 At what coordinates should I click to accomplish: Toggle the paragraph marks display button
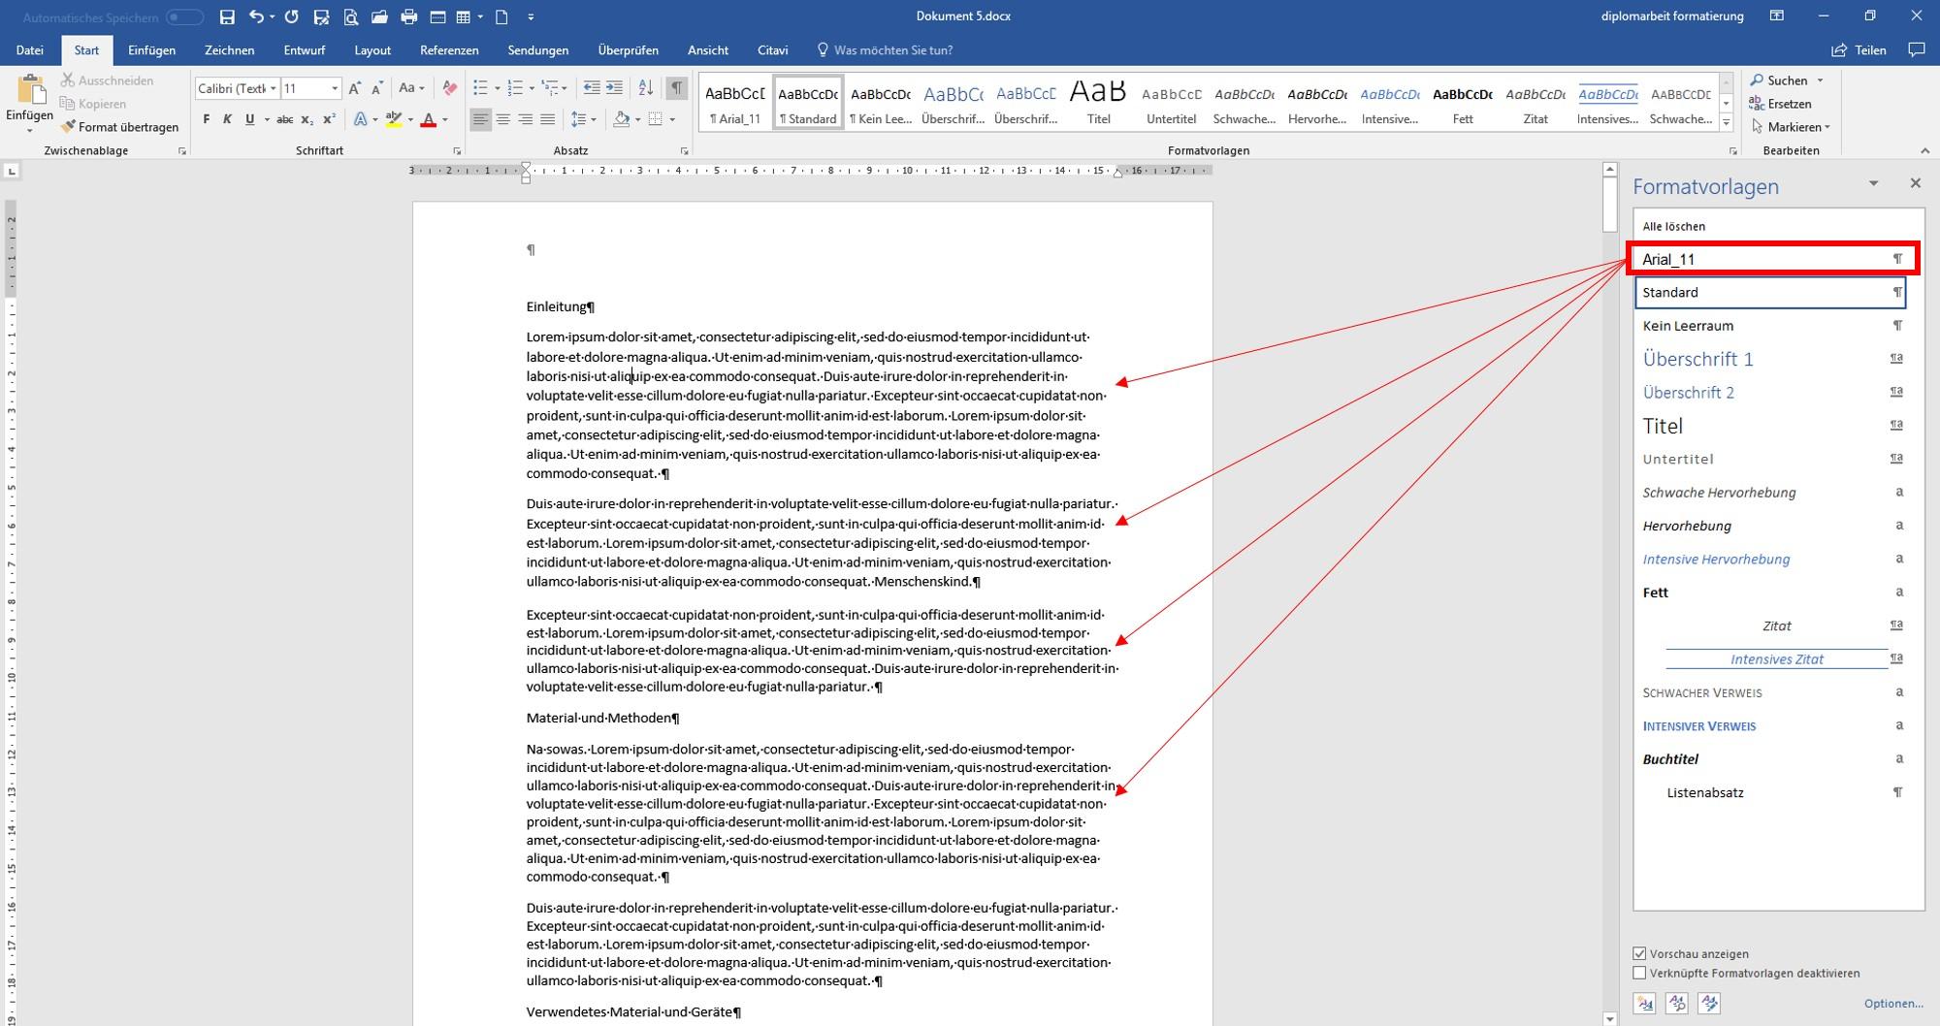tap(677, 88)
